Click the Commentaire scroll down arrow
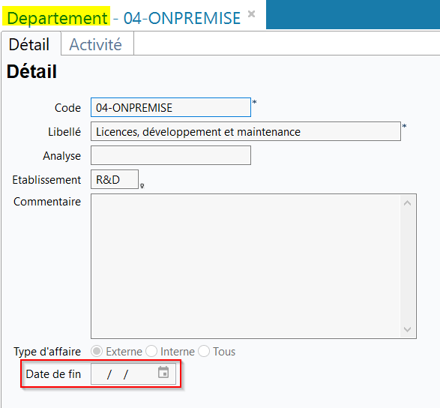The height and width of the screenshot is (408, 440). point(408,329)
